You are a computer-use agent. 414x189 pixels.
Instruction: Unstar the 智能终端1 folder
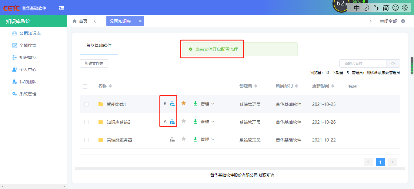pyautogui.click(x=183, y=103)
